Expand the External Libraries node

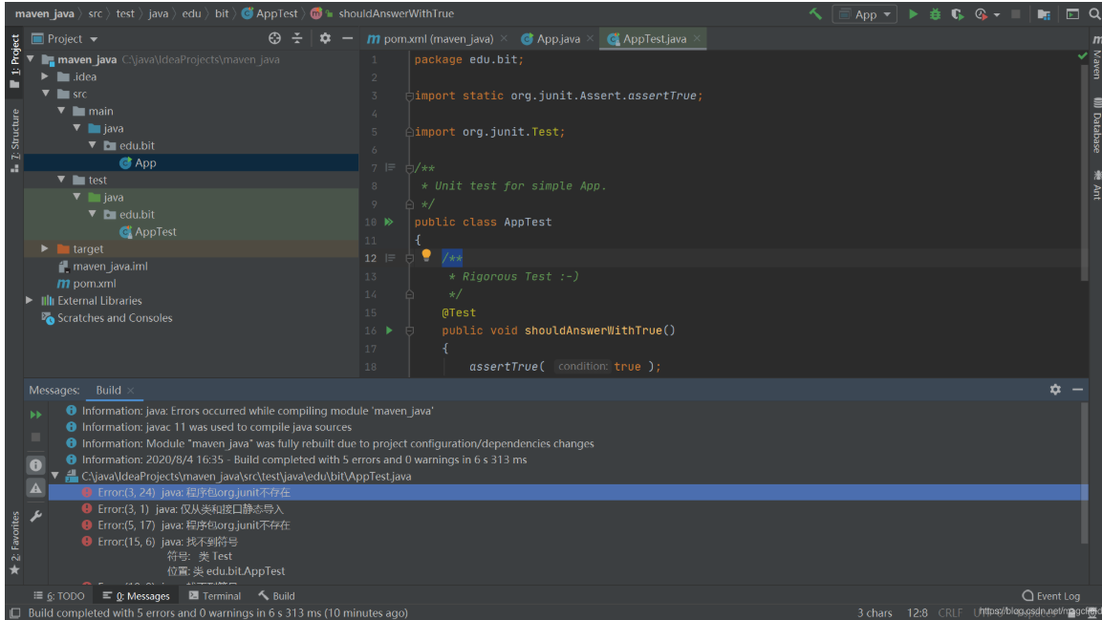click(x=30, y=301)
